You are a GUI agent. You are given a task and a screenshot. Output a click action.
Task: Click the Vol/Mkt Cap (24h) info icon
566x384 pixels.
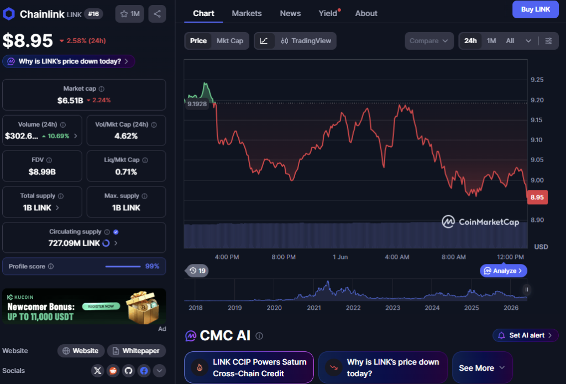coord(154,124)
